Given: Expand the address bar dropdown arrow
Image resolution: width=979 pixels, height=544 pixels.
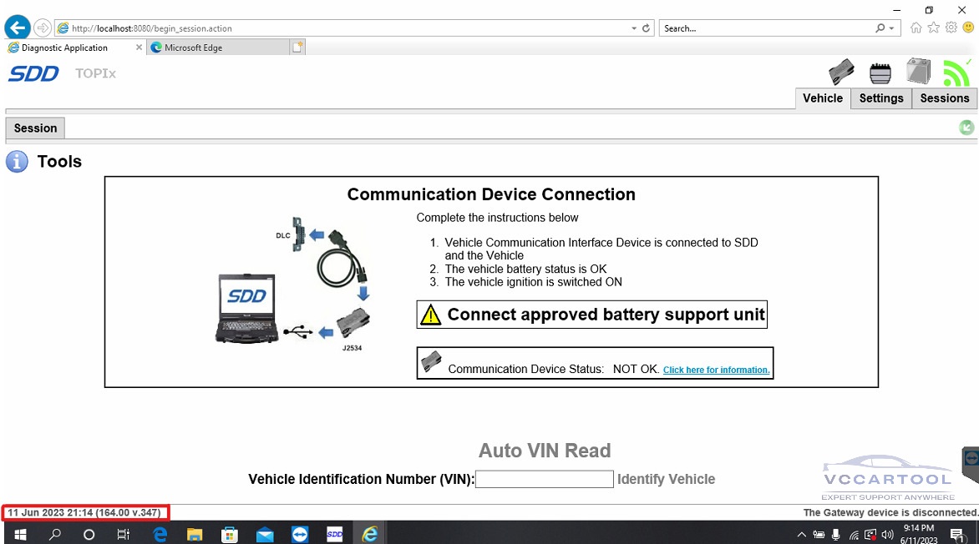Looking at the screenshot, I should click(634, 28).
